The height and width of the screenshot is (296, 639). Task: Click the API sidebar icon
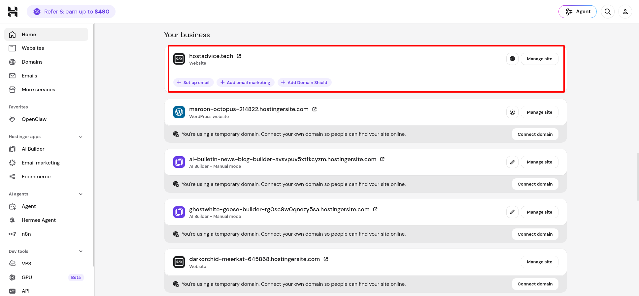click(12, 291)
